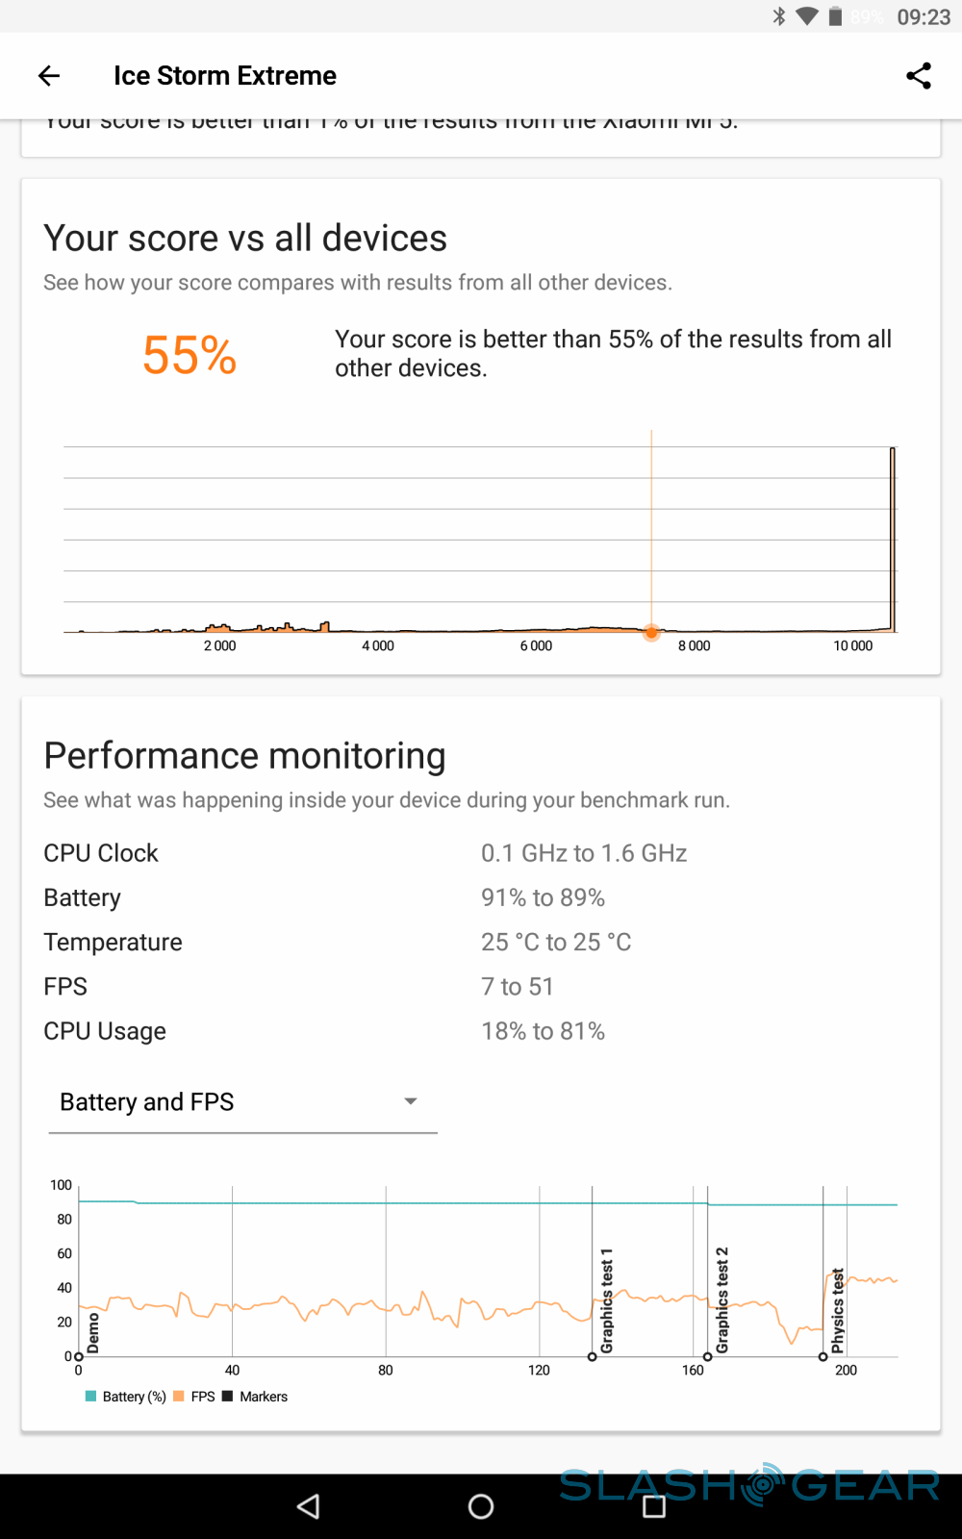The width and height of the screenshot is (962, 1539).
Task: Open the Battery and FPS dropdown
Action: click(242, 1102)
